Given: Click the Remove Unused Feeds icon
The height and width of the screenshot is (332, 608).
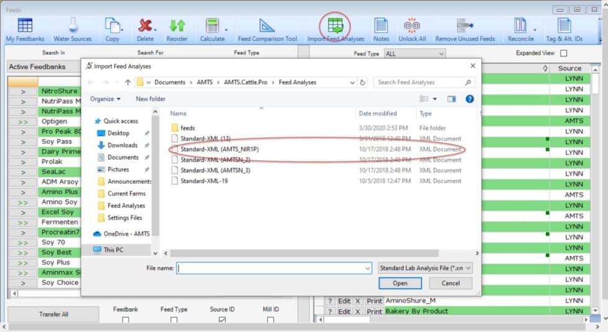Looking at the screenshot, I should (465, 25).
